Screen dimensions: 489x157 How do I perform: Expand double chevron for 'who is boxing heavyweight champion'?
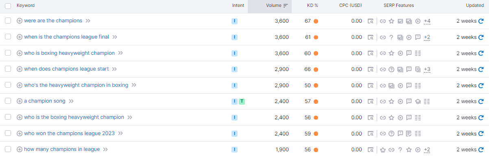click(120, 54)
